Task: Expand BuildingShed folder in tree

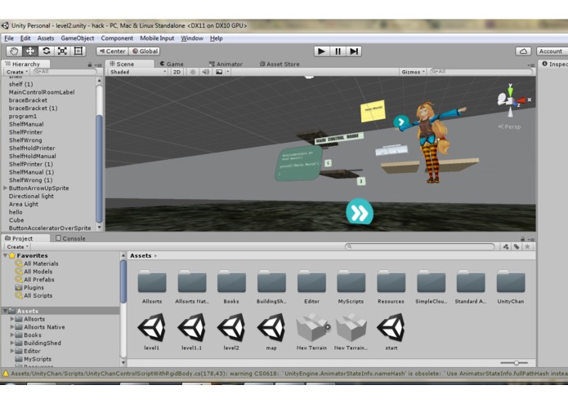Action: pyautogui.click(x=12, y=343)
